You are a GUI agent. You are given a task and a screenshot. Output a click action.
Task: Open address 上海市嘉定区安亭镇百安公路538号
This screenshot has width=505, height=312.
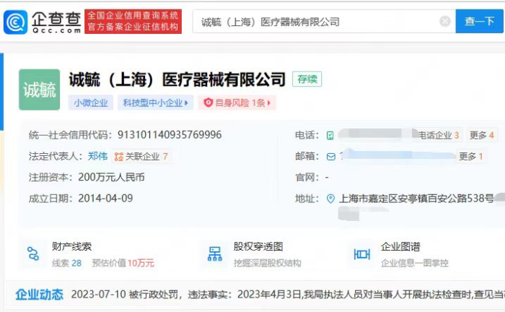click(x=416, y=198)
